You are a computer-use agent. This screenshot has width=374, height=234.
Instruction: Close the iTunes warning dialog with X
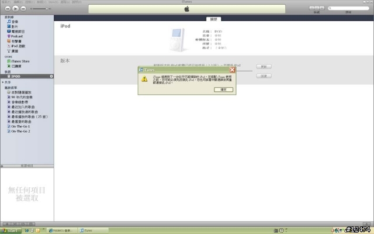232,70
